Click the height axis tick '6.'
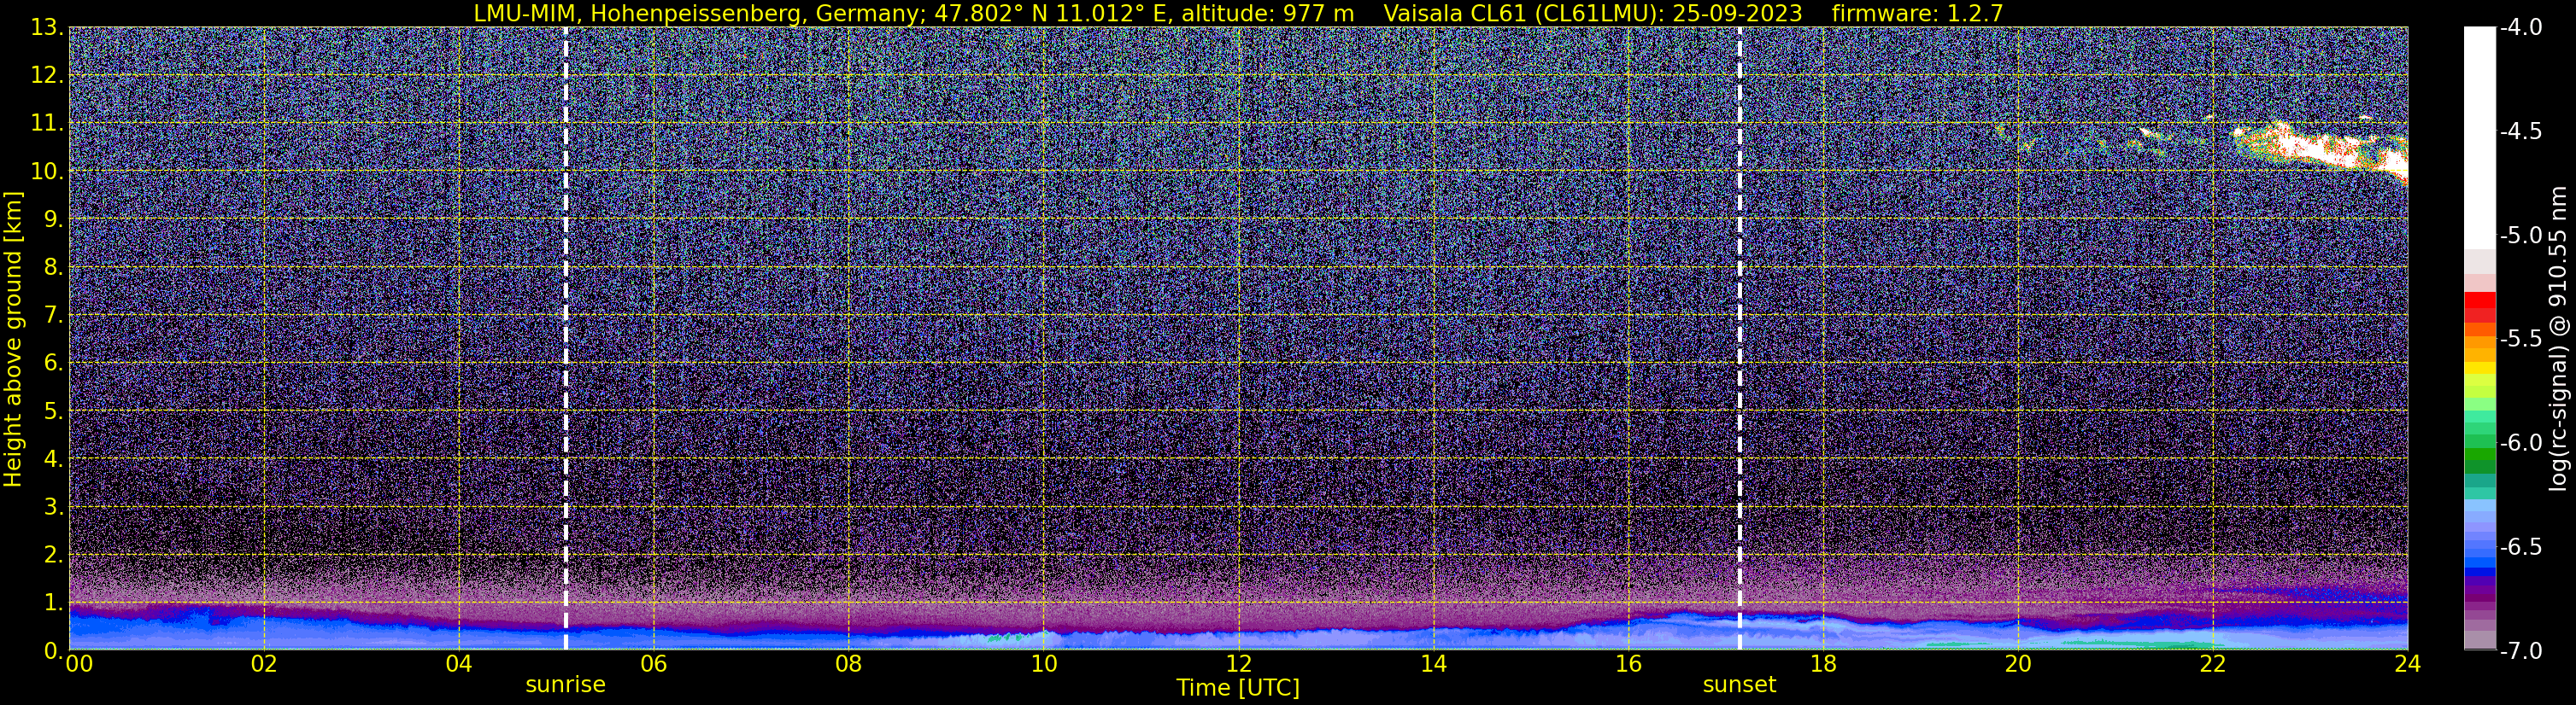Screen dimensions: 2576x705 click(54, 364)
